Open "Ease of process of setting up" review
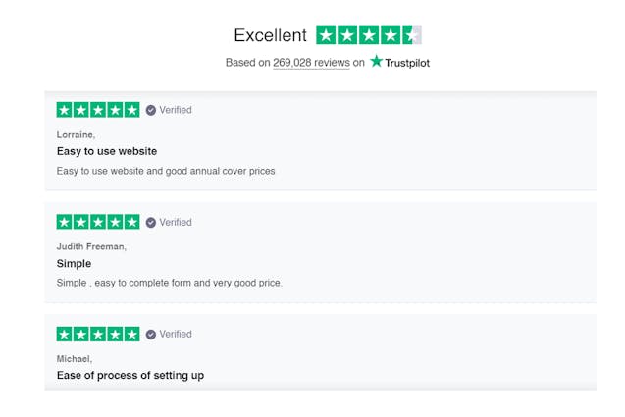 pos(130,375)
